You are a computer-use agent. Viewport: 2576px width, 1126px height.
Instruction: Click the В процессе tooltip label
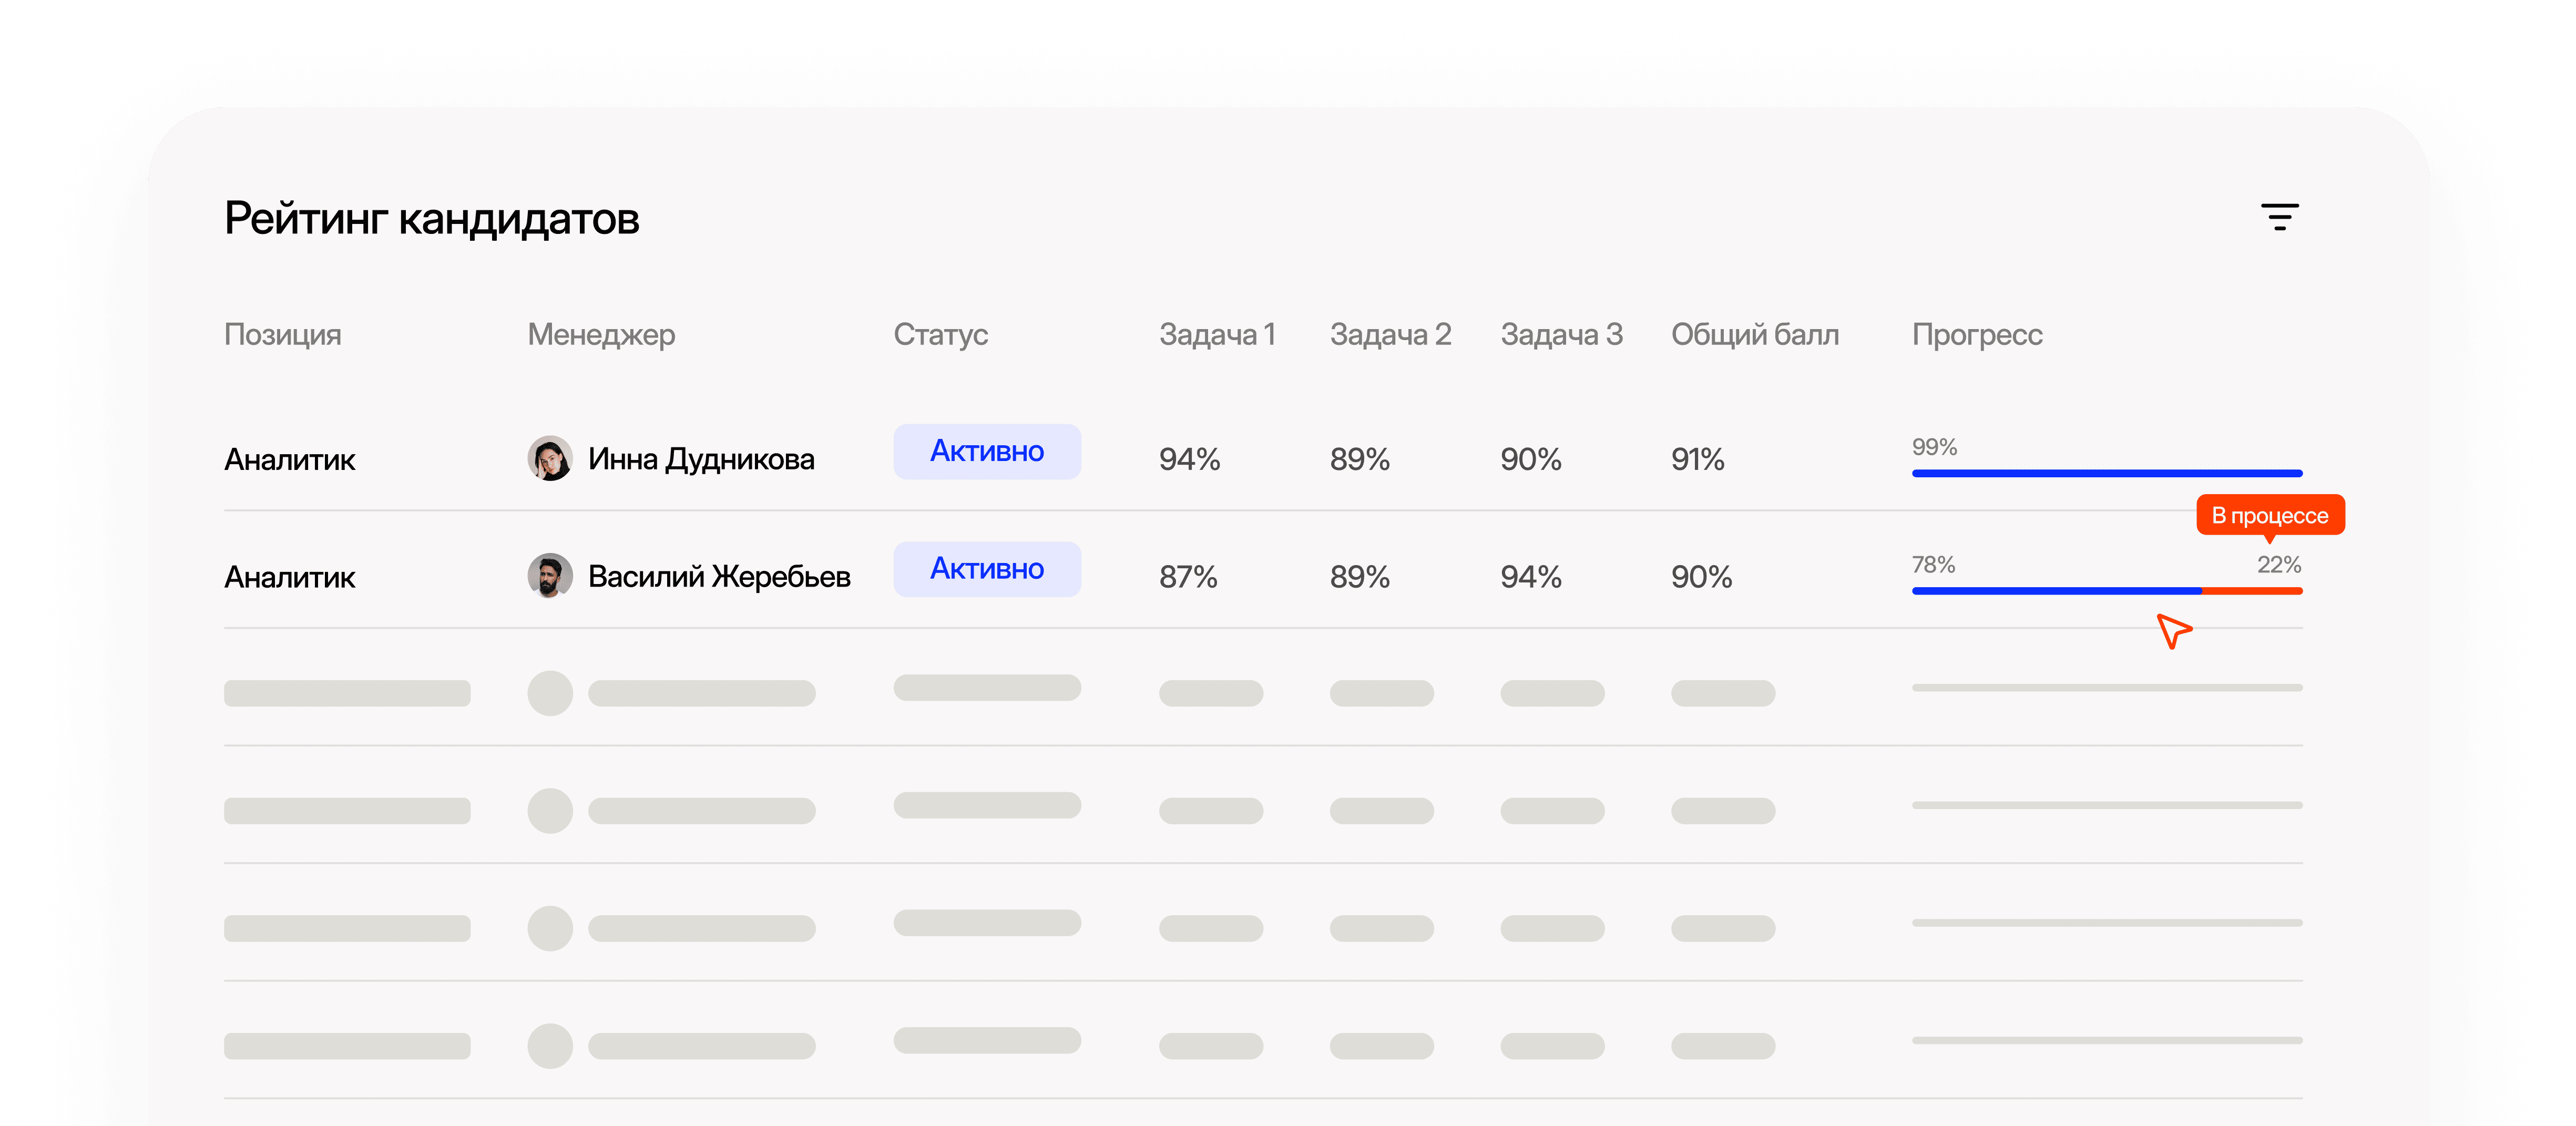(x=2269, y=515)
